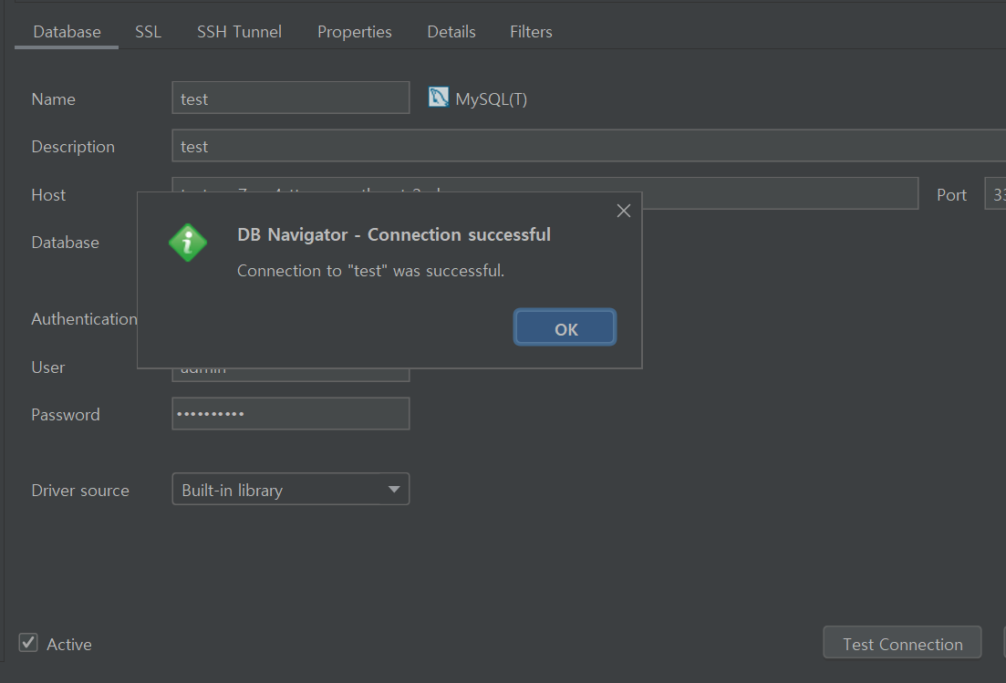Viewport: 1006px width, 683px height.
Task: Focus the Name input field
Action: click(291, 98)
